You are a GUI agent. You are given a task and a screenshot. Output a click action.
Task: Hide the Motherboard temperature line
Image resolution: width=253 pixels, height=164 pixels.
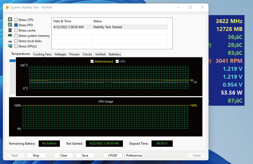[92, 61]
